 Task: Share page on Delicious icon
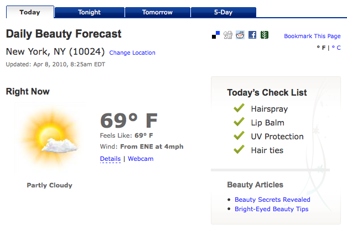[215, 35]
